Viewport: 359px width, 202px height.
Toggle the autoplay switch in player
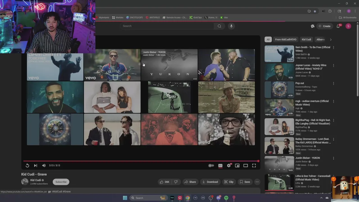coord(211,166)
